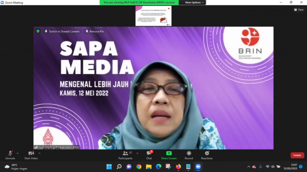Select the shared screen thumbnail preview
The width and height of the screenshot is (307, 172).
[153, 16]
